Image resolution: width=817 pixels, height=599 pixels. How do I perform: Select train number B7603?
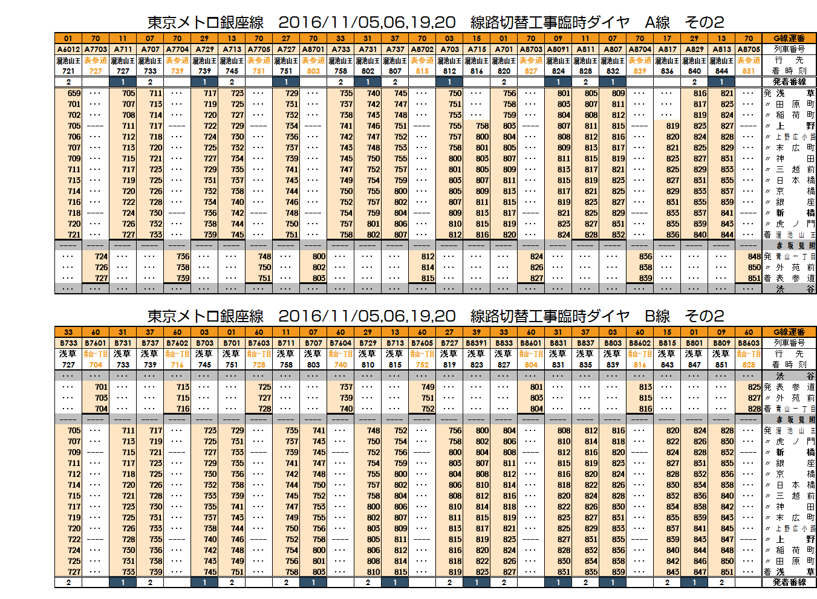259,343
